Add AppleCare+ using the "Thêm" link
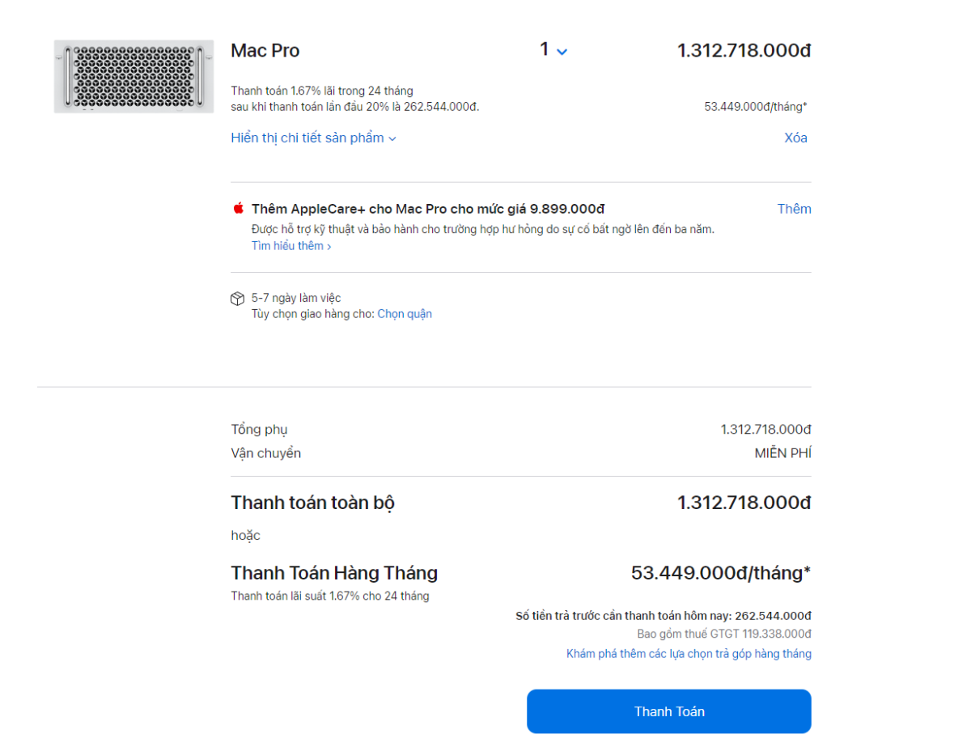This screenshot has height=747, width=971. 794,208
